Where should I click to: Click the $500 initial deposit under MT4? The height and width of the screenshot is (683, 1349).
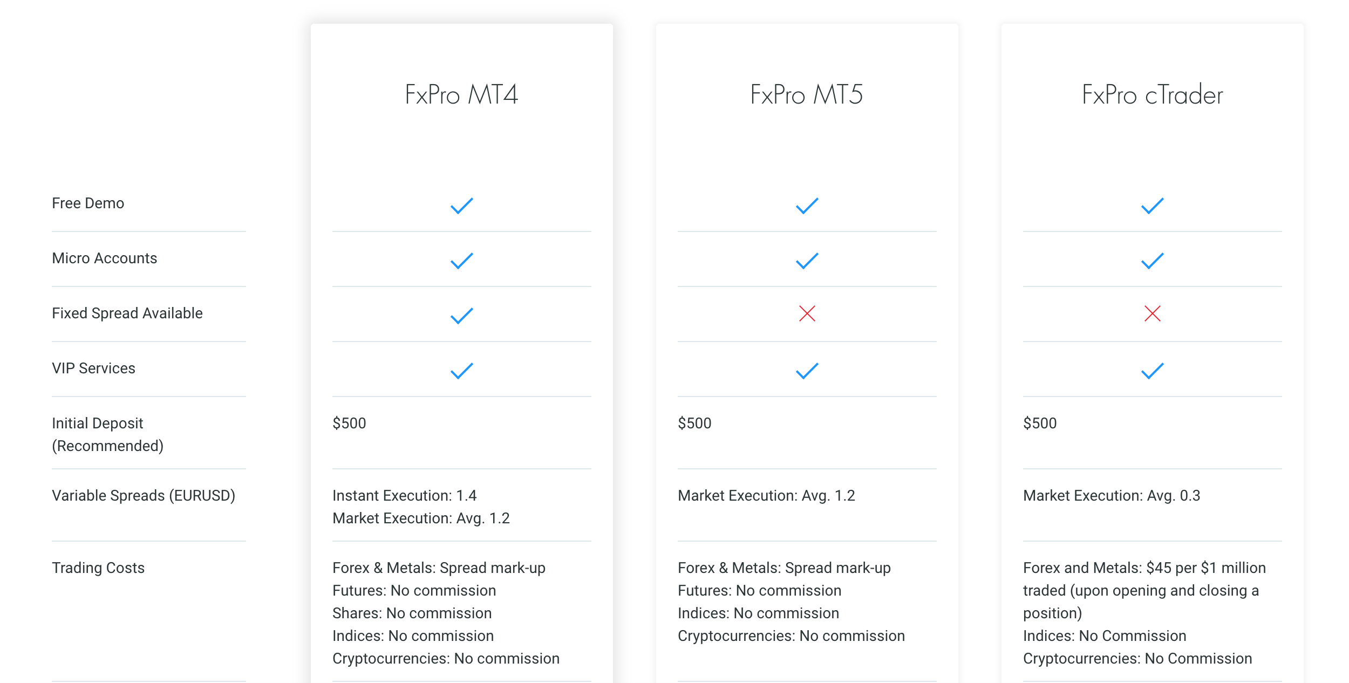(349, 423)
